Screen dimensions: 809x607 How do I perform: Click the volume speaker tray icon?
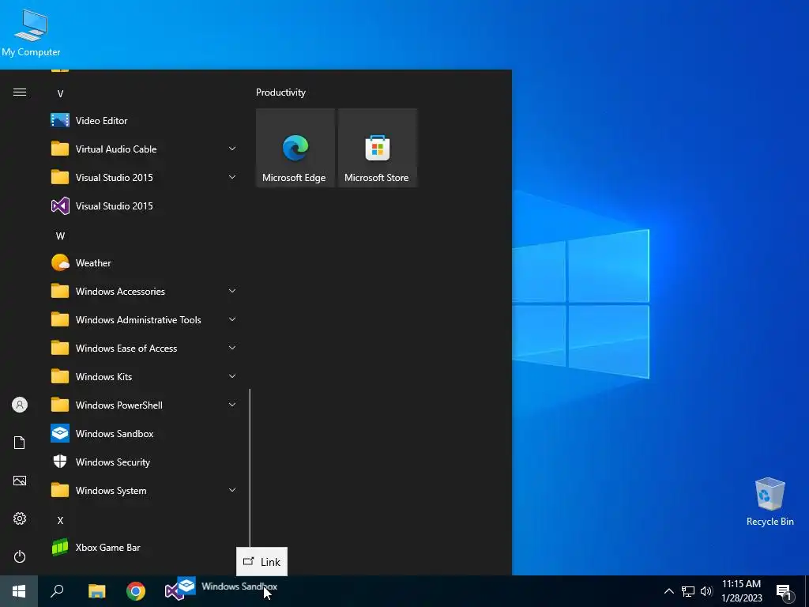coord(706,591)
